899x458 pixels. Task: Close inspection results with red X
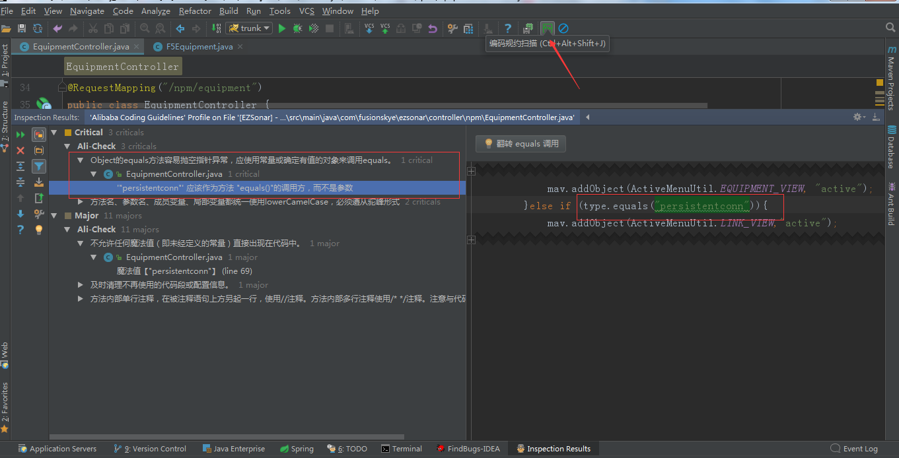[x=20, y=150]
